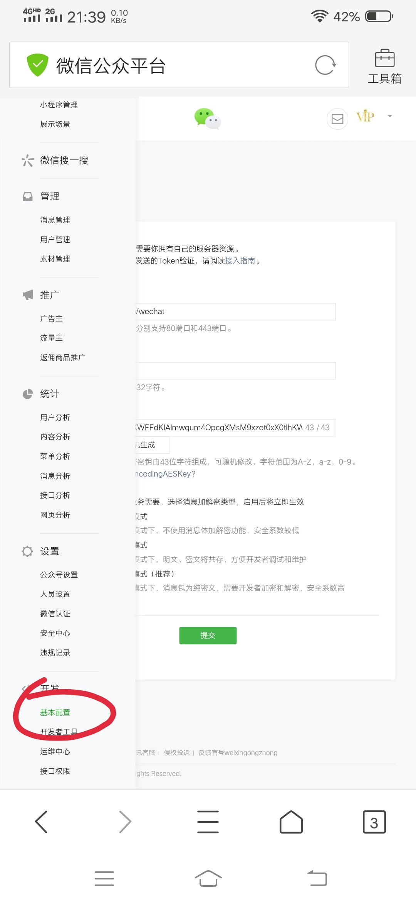Tap the green shield security icon
The width and height of the screenshot is (416, 903).
pyautogui.click(x=37, y=65)
